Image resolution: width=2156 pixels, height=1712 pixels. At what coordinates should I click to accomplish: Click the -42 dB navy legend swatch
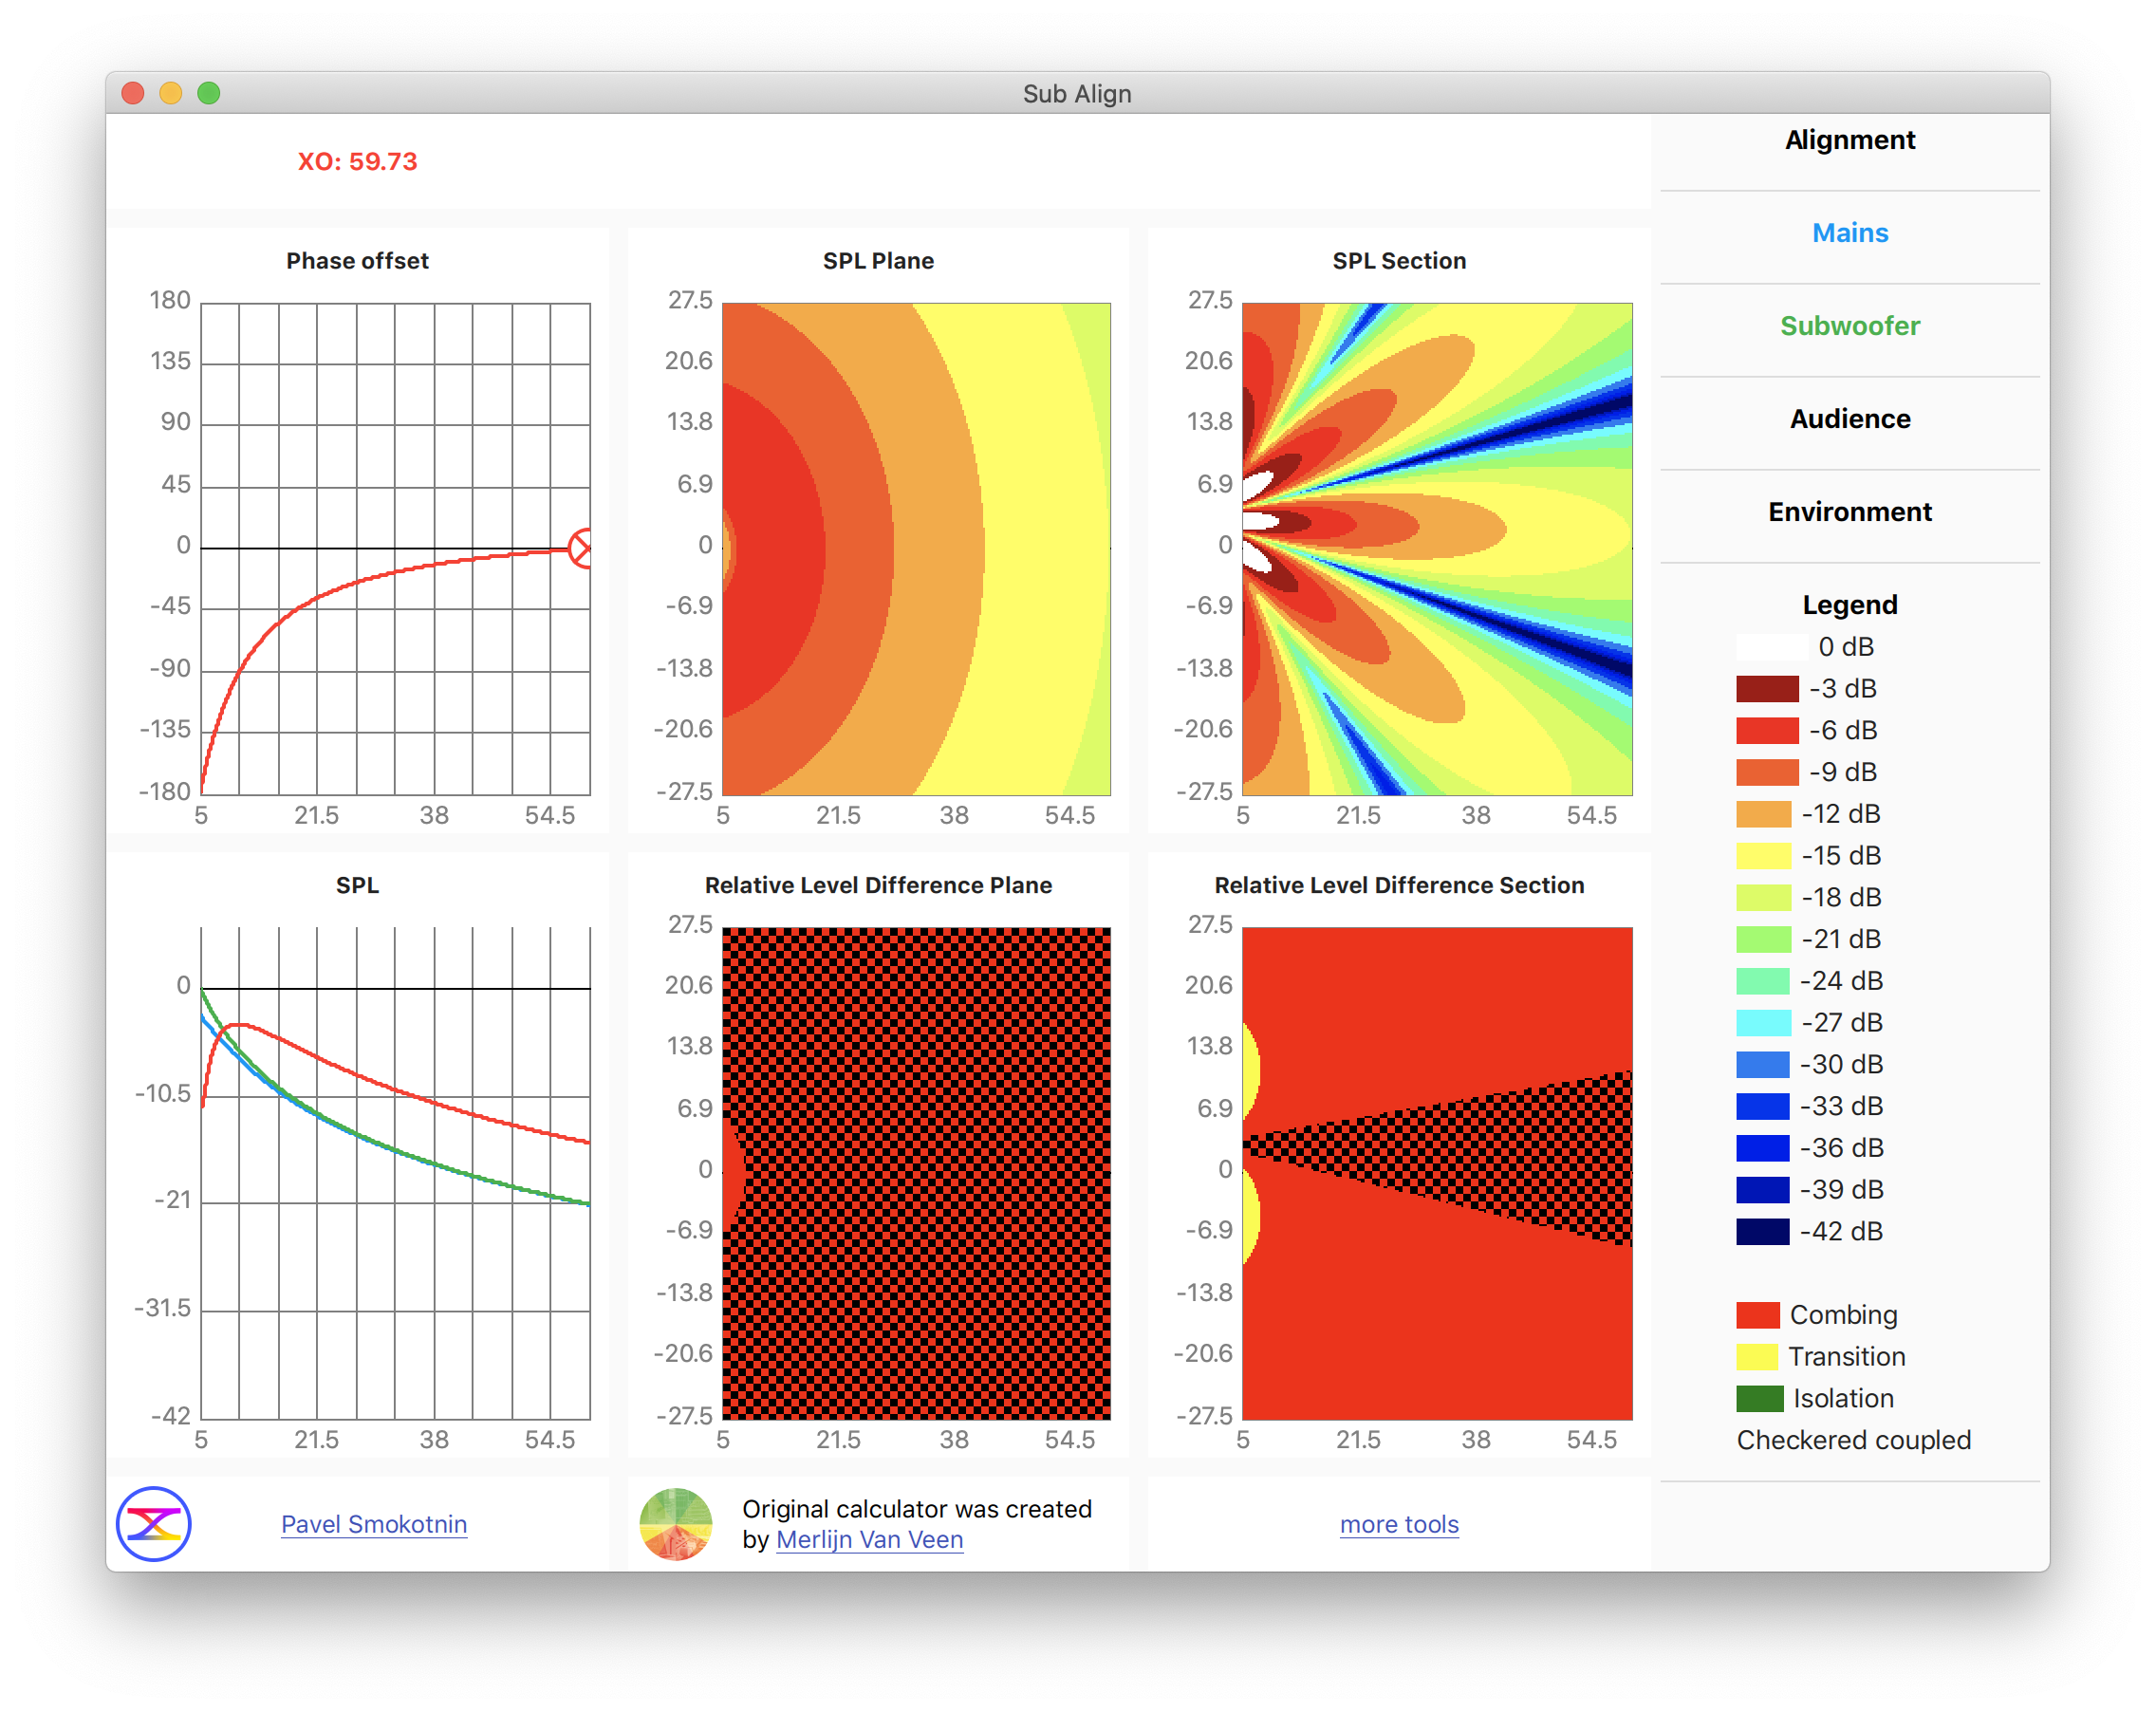(x=1762, y=1232)
